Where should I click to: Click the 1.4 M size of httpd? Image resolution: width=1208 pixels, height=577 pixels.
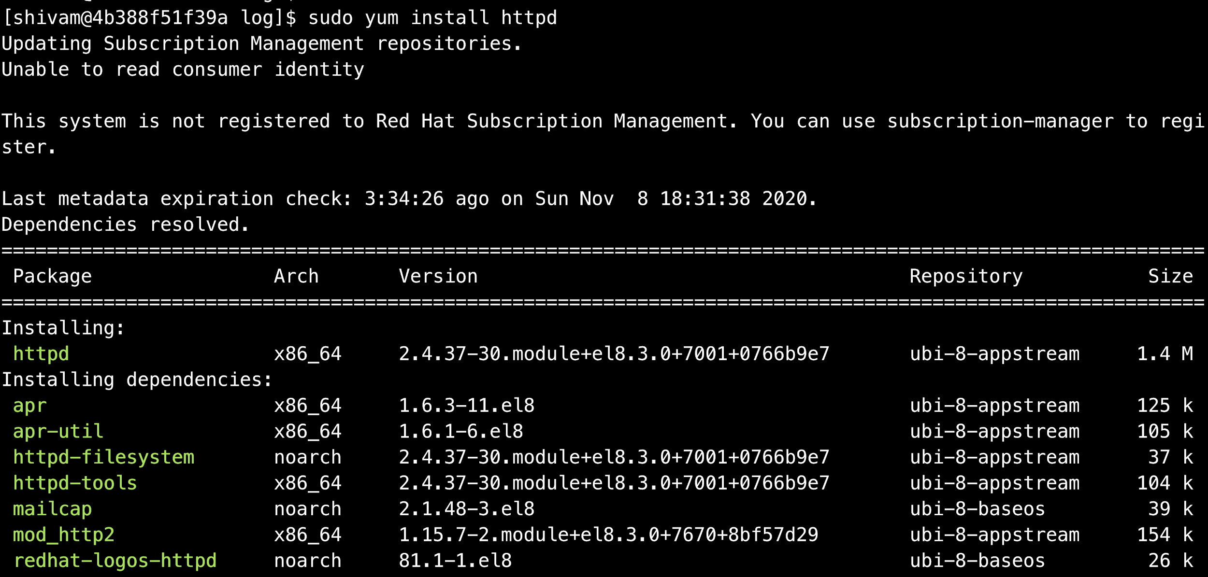click(x=1165, y=354)
